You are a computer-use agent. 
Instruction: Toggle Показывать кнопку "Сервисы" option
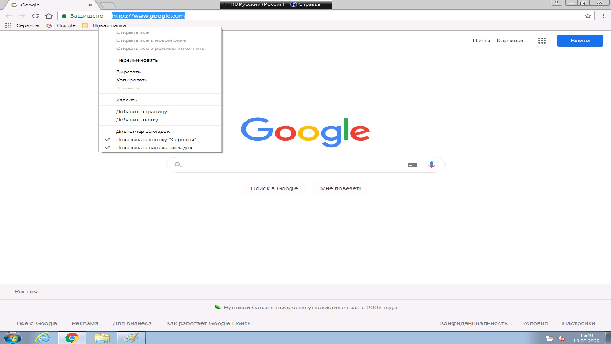156,140
